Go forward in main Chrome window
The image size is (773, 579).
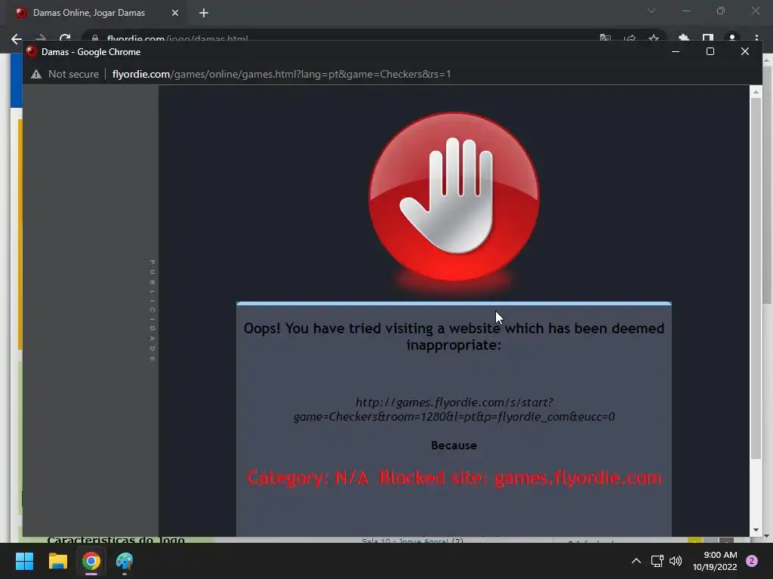pos(41,39)
